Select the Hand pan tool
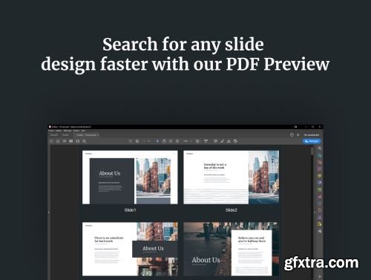 (x=164, y=141)
